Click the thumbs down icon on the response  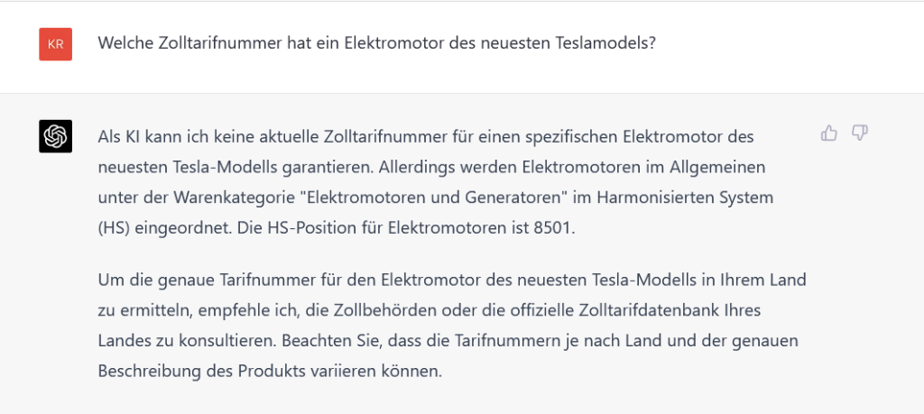[859, 133]
